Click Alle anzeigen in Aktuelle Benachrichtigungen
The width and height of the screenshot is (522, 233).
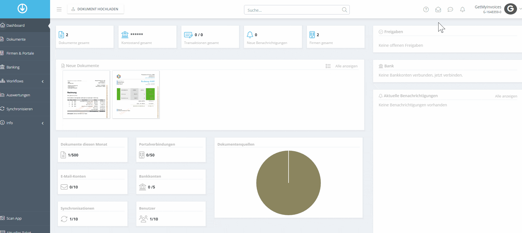click(x=506, y=96)
